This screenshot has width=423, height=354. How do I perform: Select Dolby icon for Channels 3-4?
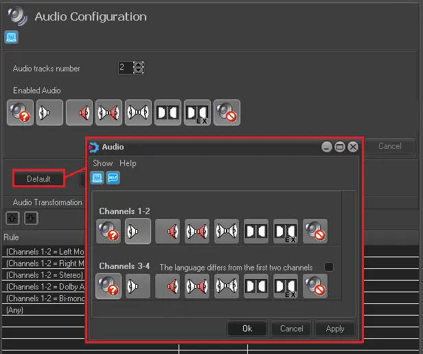pos(256,286)
